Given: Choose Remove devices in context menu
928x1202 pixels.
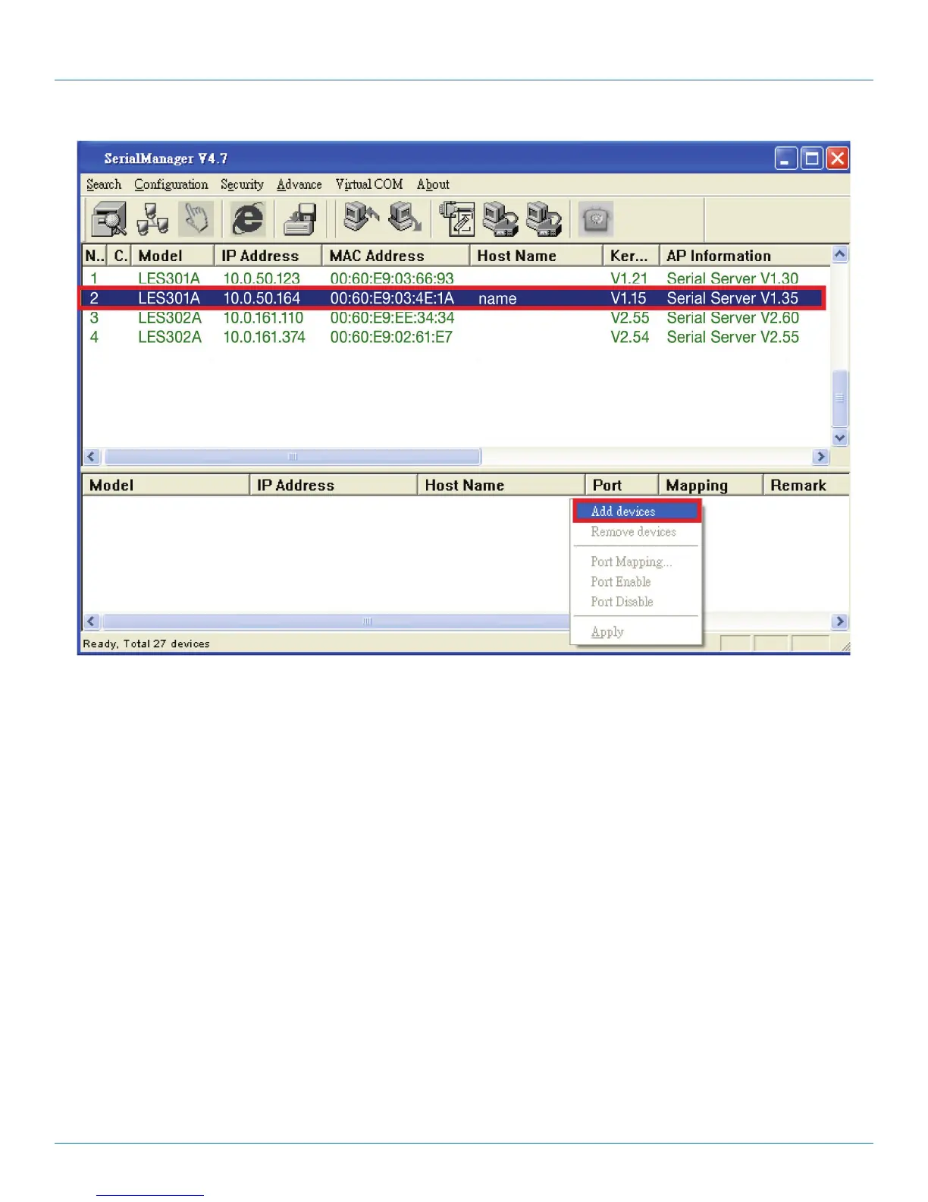Looking at the screenshot, I should [x=634, y=532].
